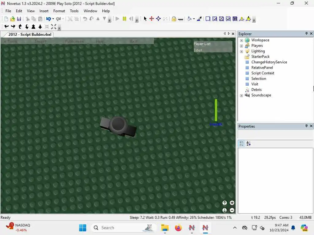Expand the Players tree node
314x235 pixels.
point(242,46)
